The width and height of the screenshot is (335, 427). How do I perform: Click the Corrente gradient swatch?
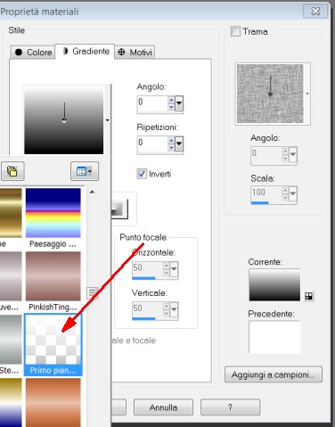[274, 285]
